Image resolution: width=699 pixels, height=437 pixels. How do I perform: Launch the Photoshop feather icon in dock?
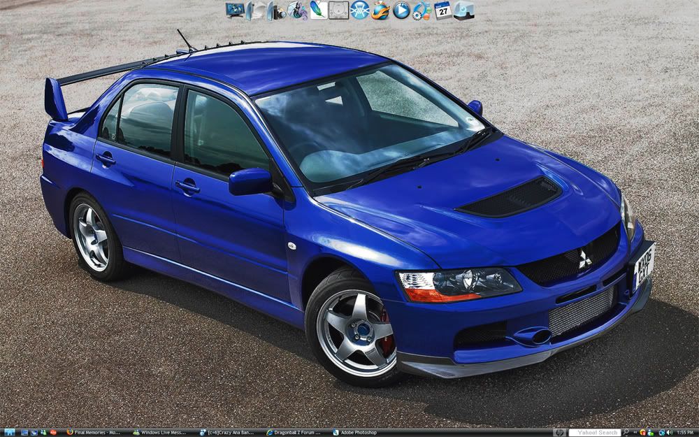(x=318, y=10)
